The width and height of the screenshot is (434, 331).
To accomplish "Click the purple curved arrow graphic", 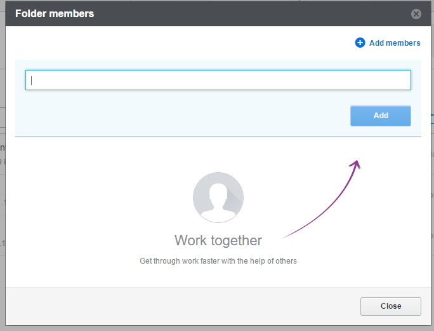I will point(321,199).
